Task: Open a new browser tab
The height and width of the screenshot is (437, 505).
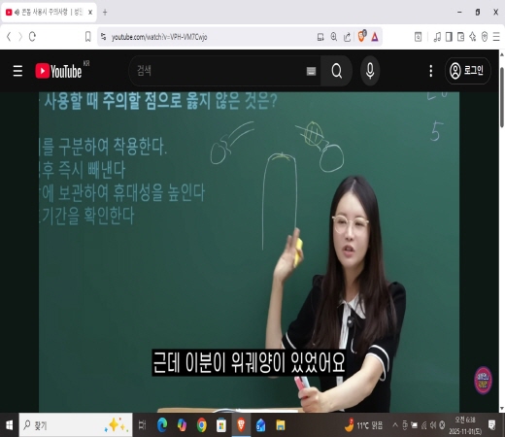Action: pos(105,13)
